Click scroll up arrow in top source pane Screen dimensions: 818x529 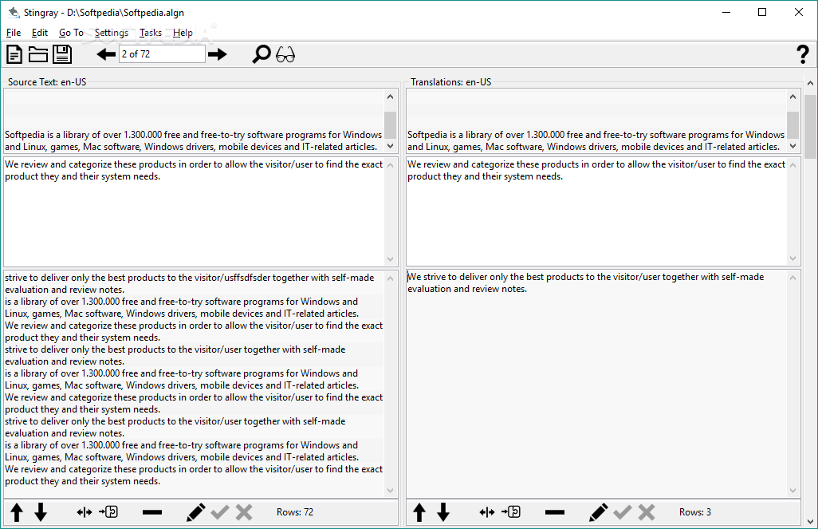(390, 97)
